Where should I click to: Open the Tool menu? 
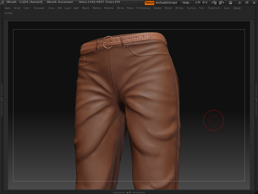[201, 8]
